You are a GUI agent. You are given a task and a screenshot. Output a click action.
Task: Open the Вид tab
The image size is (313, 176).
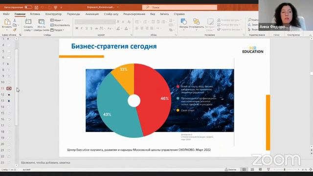(x=153, y=14)
